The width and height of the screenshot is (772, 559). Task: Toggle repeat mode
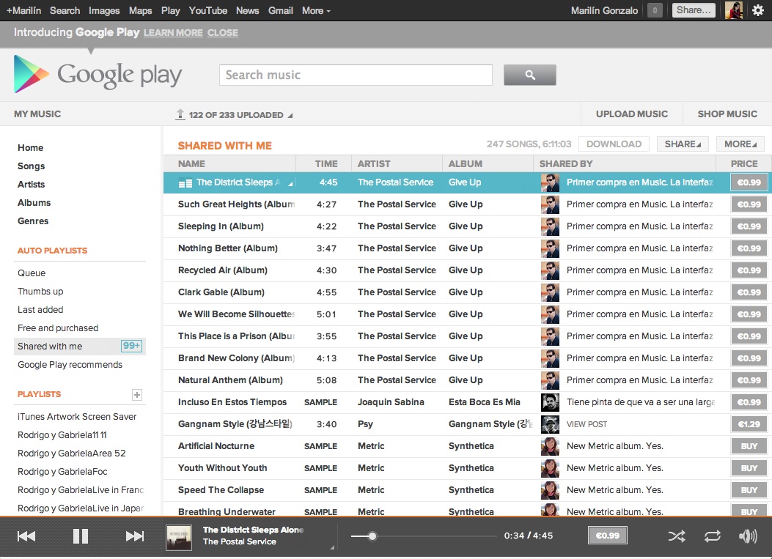tap(712, 536)
